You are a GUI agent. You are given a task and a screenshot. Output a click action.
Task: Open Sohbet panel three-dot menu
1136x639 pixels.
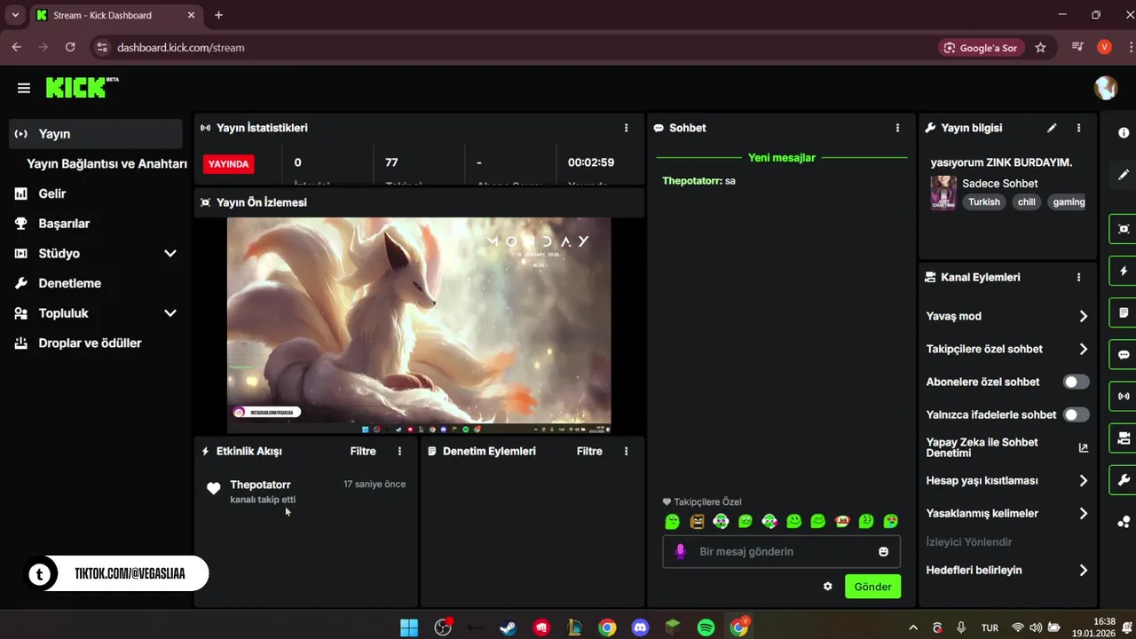click(897, 128)
